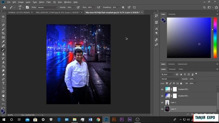Select the Lasso tool
This screenshot has height=123, width=219.
coord(3,25)
